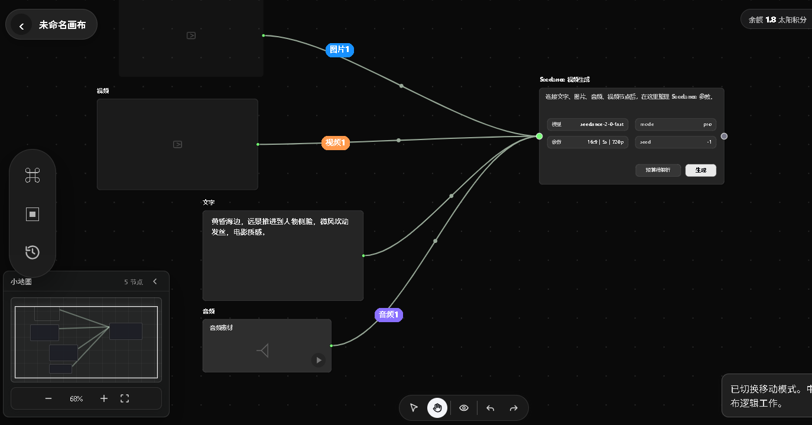Image resolution: width=812 pixels, height=425 pixels.
Task: Zoom in with the minimap plus button
Action: click(104, 398)
